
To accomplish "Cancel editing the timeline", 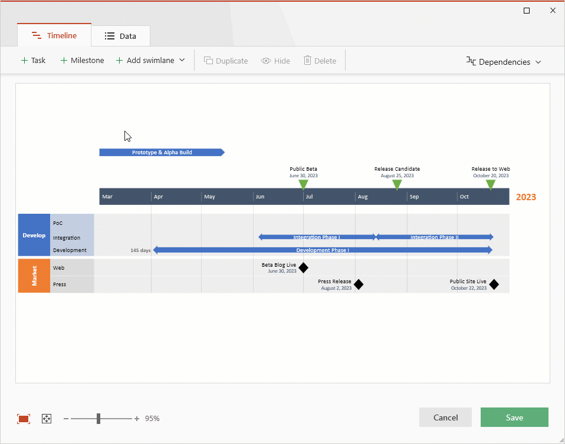I will point(445,417).
